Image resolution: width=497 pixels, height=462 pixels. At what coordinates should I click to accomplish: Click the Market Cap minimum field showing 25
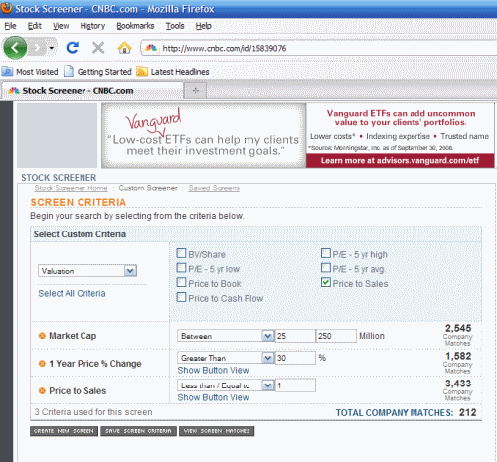(x=295, y=336)
